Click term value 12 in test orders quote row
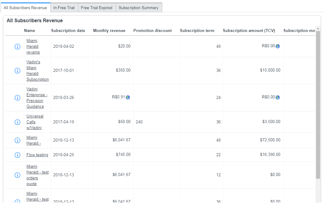 (x=218, y=175)
